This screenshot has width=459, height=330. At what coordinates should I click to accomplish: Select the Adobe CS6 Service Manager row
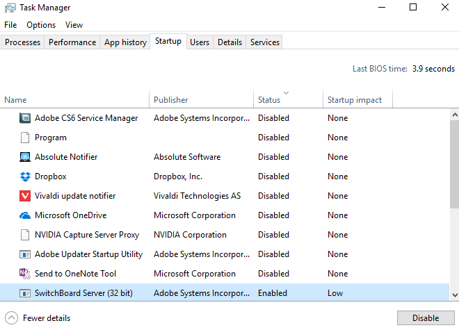(x=225, y=118)
